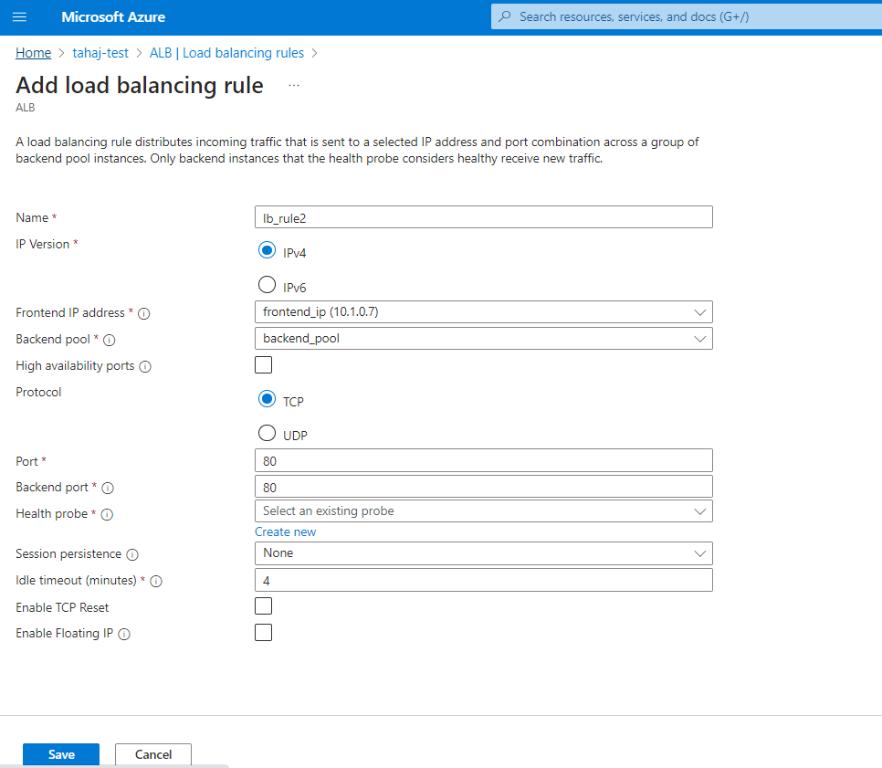This screenshot has height=768, width=882.
Task: Enable High availability ports checkbox
Action: tap(263, 364)
